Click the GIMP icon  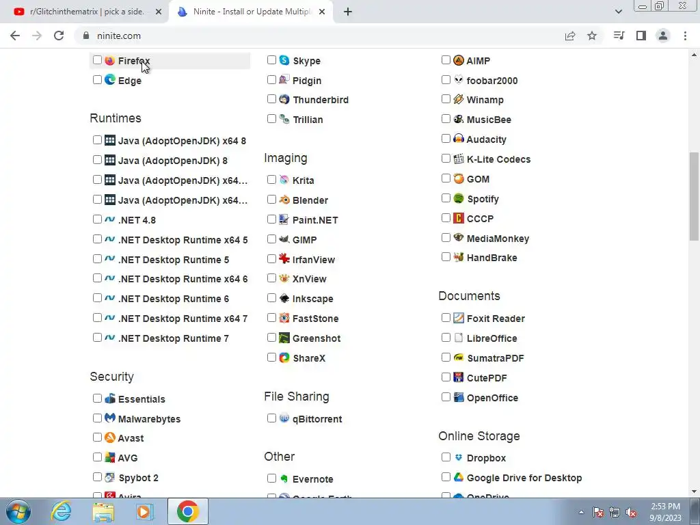[284, 239]
